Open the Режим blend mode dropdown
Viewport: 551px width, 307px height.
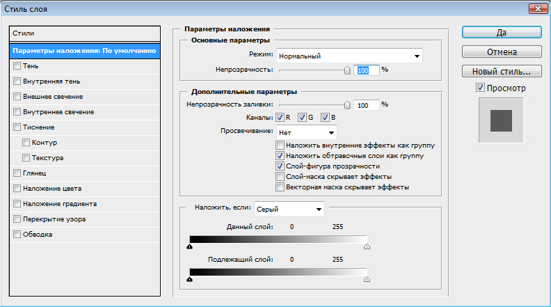click(349, 56)
